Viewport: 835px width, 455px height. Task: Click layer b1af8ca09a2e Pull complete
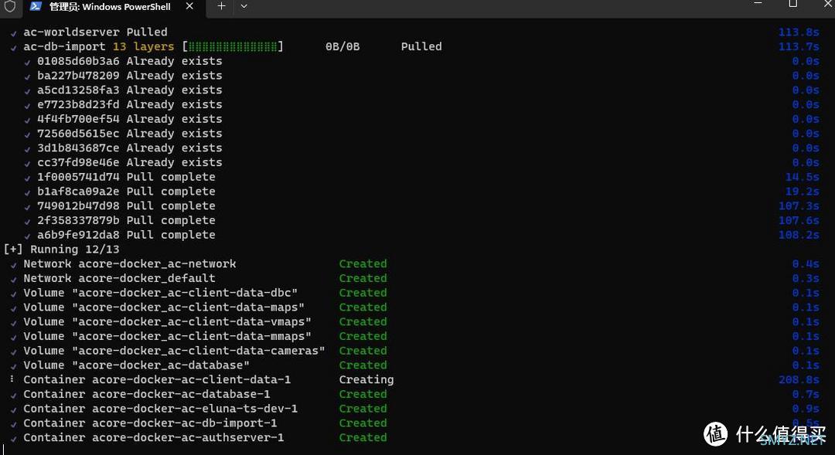(x=126, y=191)
